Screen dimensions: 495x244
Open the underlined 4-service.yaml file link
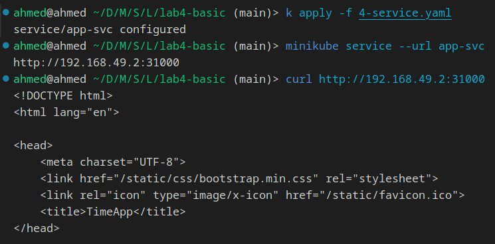tap(405, 13)
